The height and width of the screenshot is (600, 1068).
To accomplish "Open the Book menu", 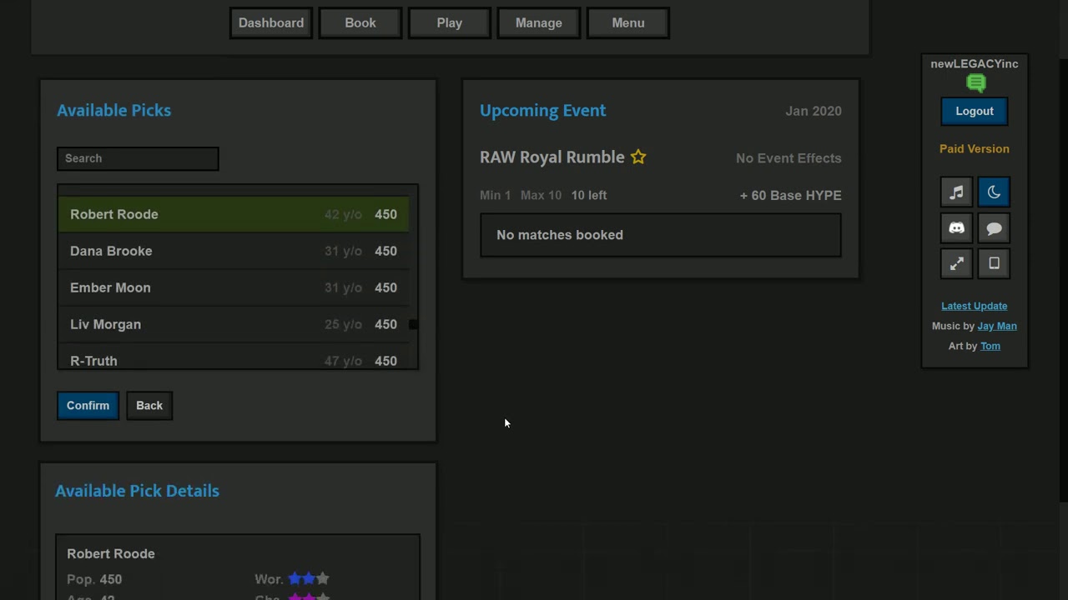I will pyautogui.click(x=360, y=23).
